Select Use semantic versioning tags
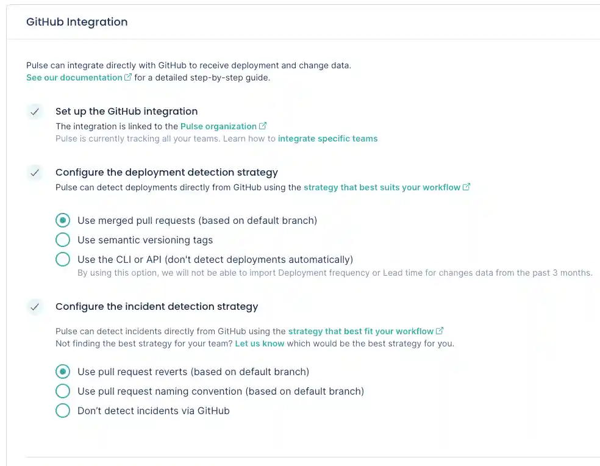Viewport: 600px width, 466px height. [x=63, y=240]
